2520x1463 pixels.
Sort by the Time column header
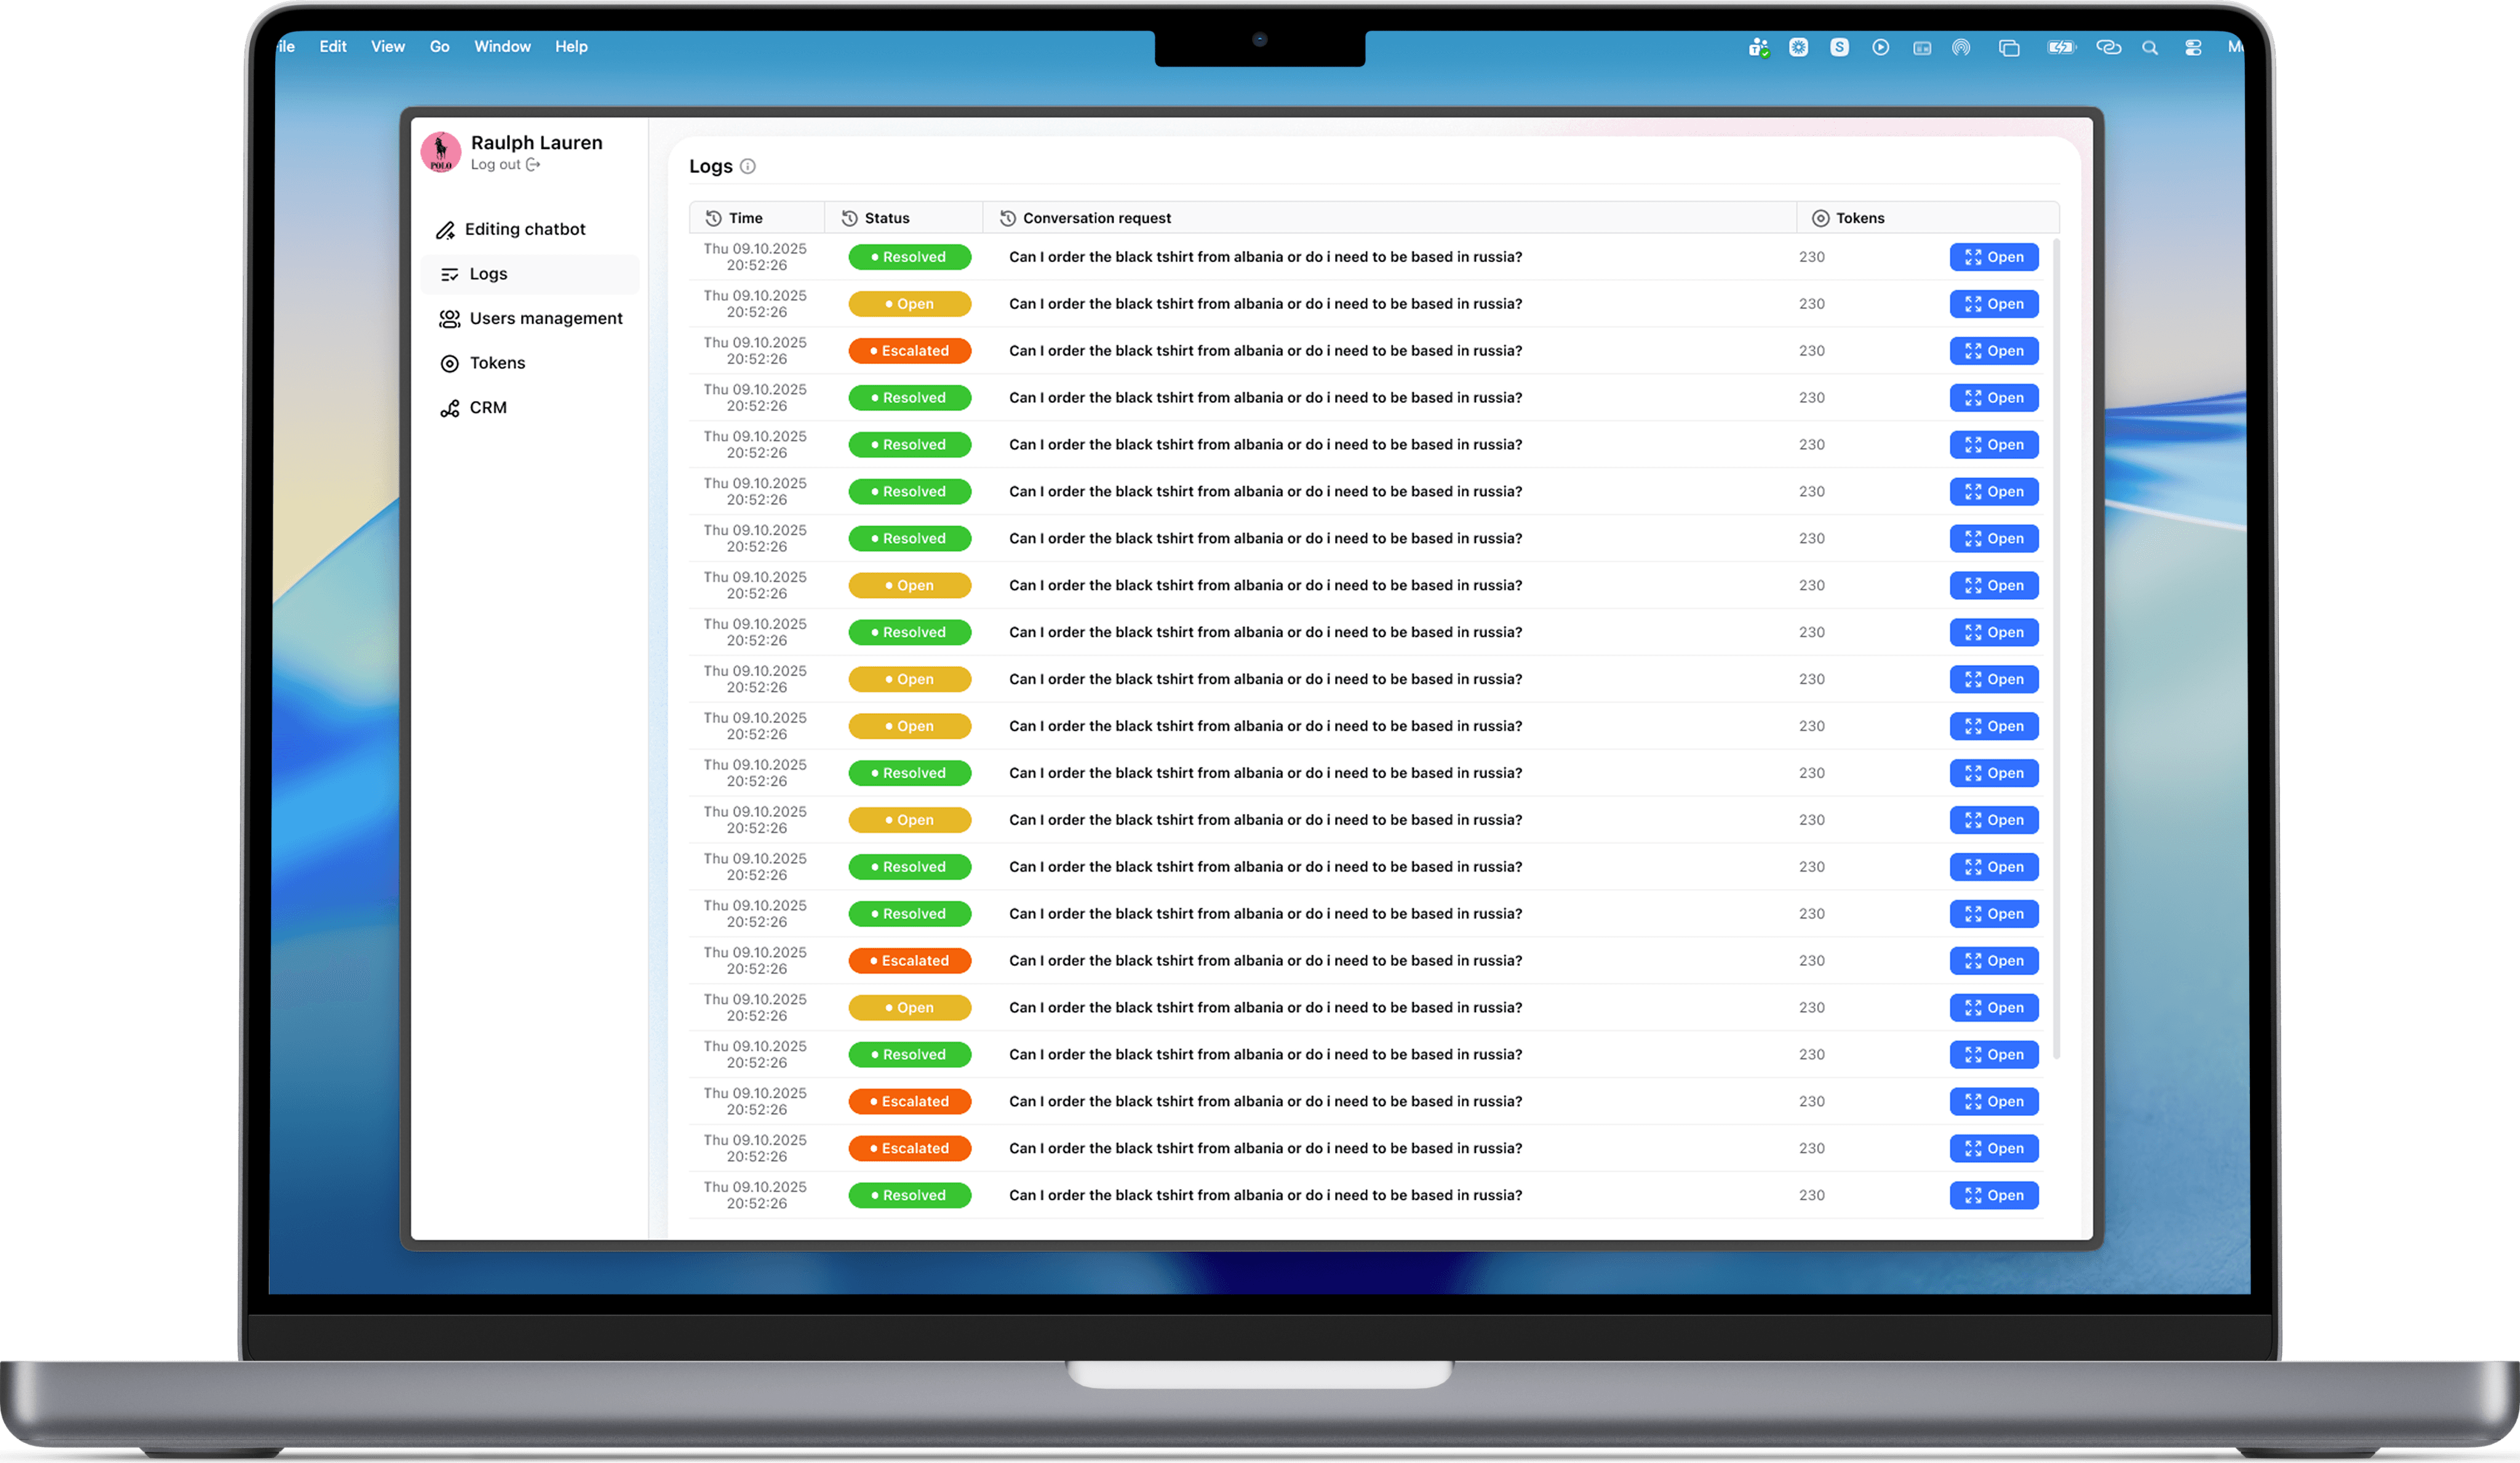(x=745, y=218)
